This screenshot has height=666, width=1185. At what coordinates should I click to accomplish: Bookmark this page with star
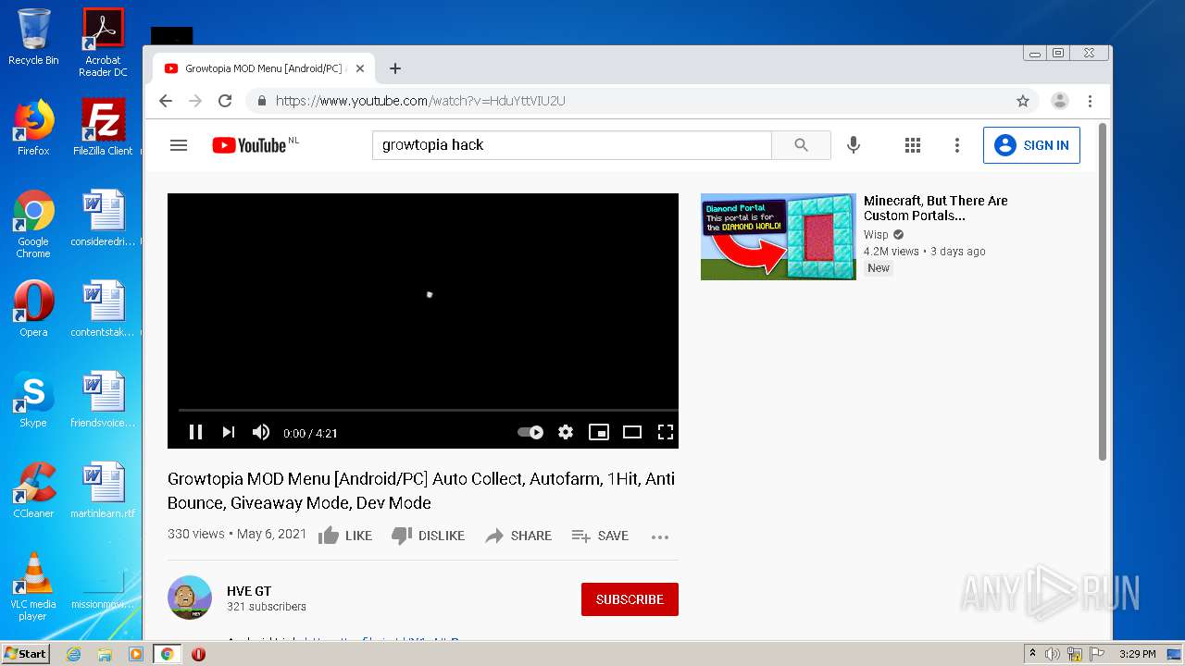(1023, 101)
